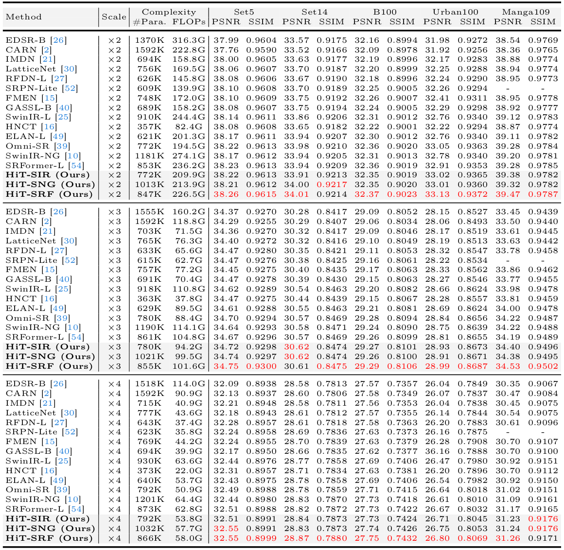Open citation [25] in SwinIR-L row with 244.4G FLOPs
Screen dimensions: 564x550
point(63,117)
